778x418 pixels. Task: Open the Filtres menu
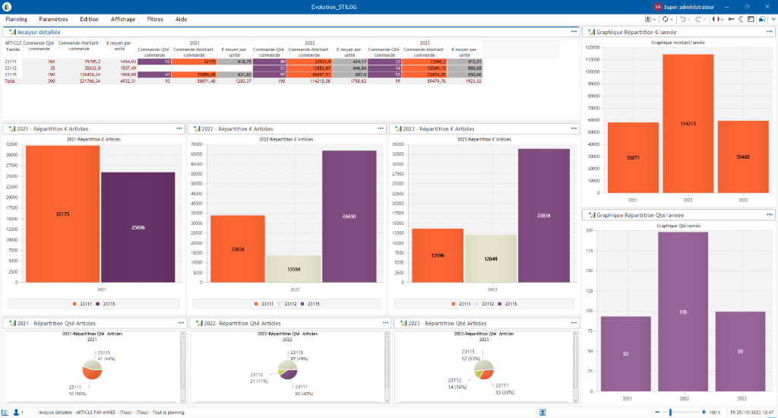point(155,18)
